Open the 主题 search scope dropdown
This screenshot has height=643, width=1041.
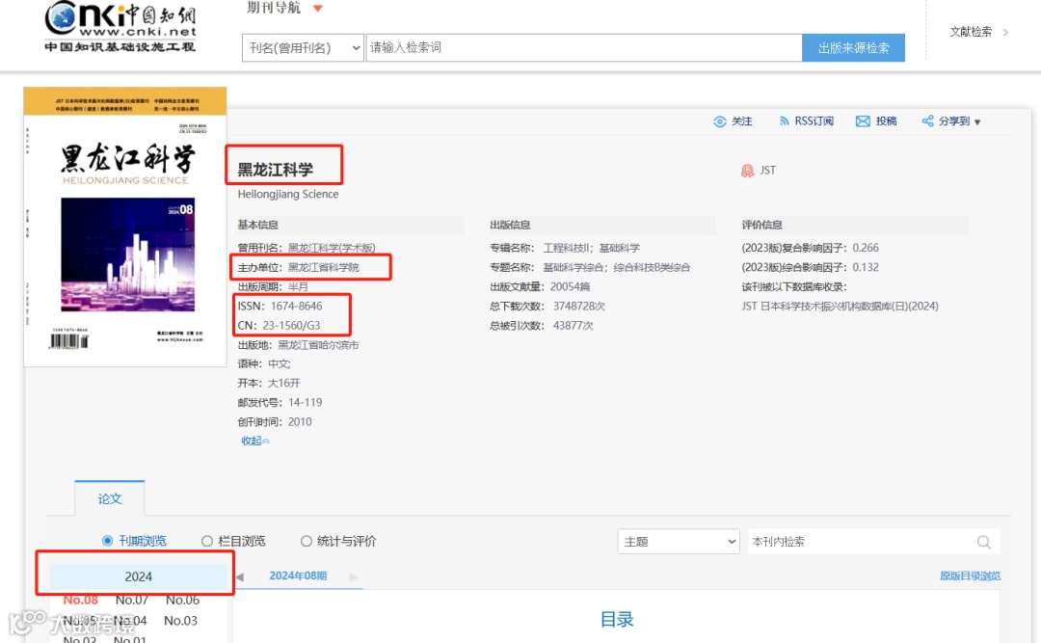pyautogui.click(x=679, y=542)
